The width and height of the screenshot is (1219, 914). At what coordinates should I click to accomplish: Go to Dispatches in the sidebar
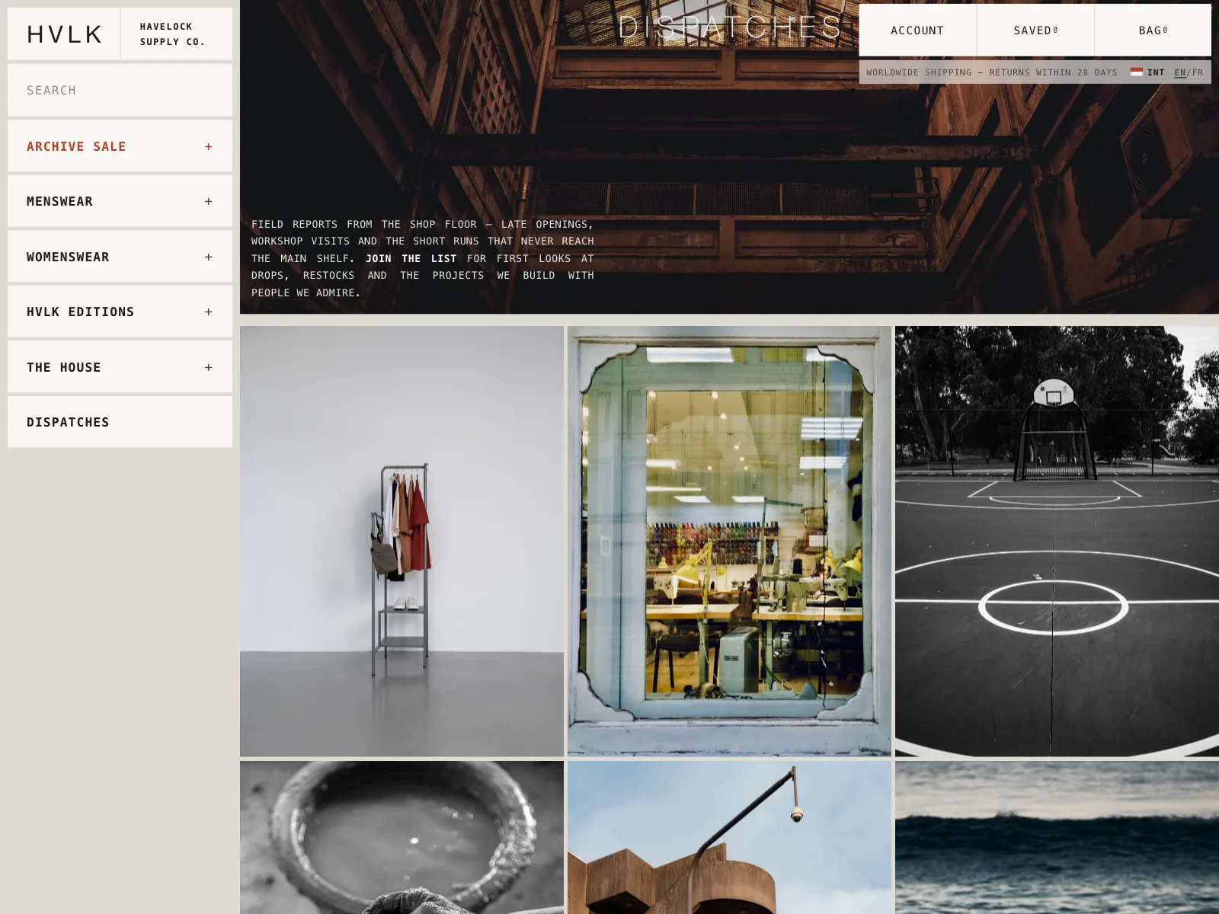point(120,422)
